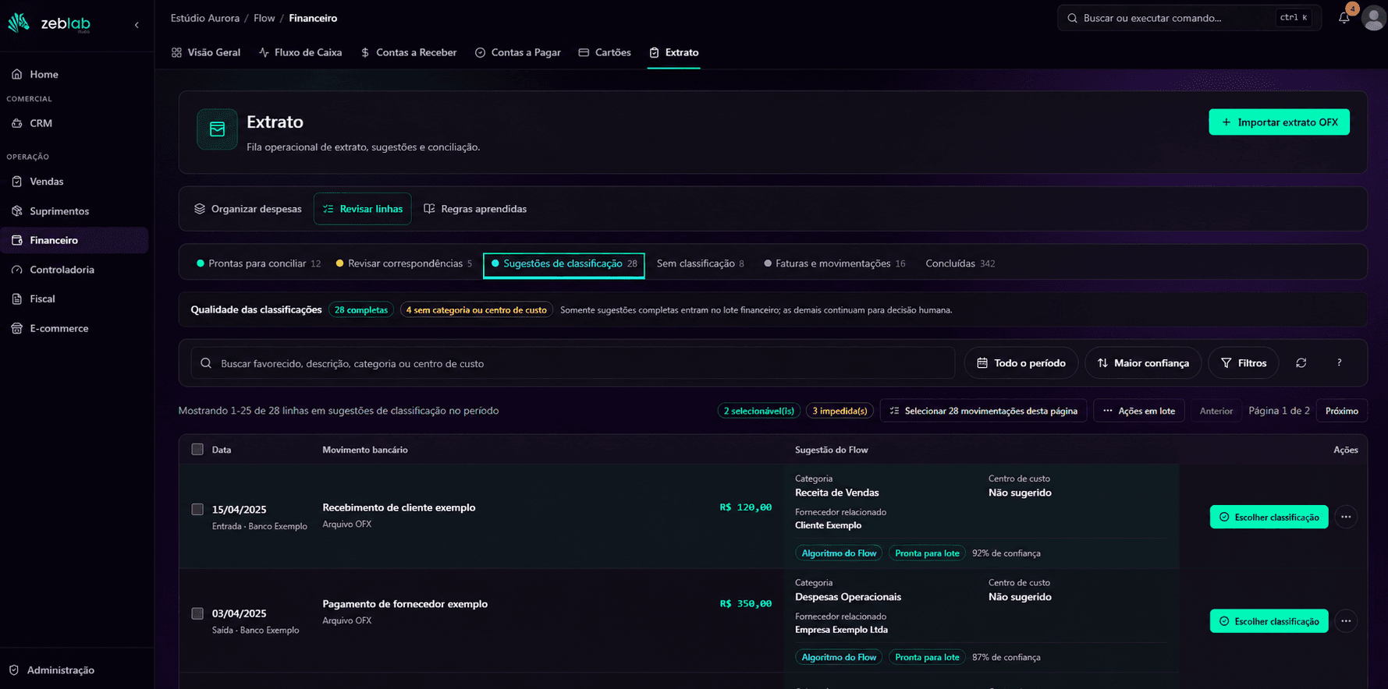Toggle the select-all checkbox in table header
Image resolution: width=1388 pixels, height=689 pixels.
pos(197,450)
